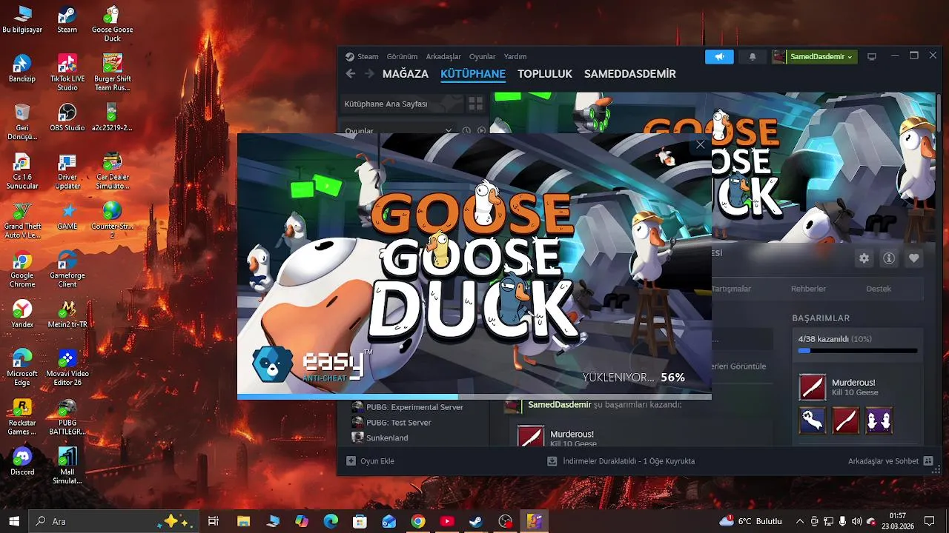This screenshot has height=533, width=949.
Task: Open SAMEDDASDEMİR profile tab
Action: click(x=630, y=74)
